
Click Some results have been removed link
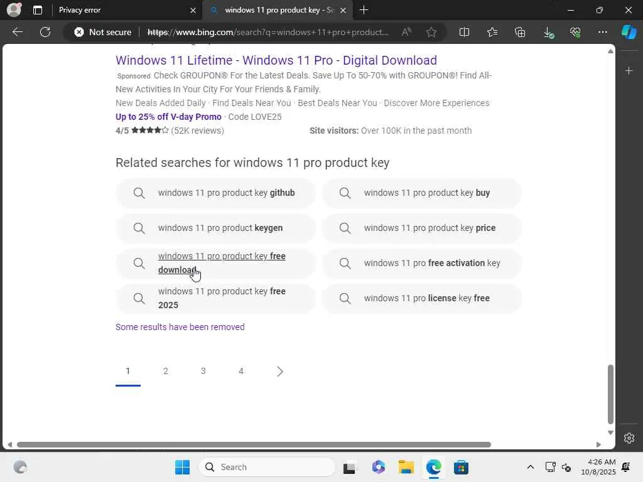[x=180, y=327]
